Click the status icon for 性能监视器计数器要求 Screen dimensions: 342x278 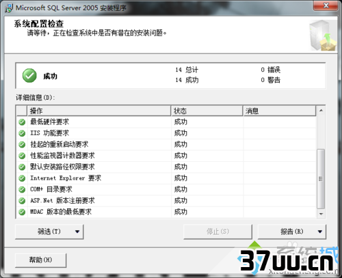point(22,156)
